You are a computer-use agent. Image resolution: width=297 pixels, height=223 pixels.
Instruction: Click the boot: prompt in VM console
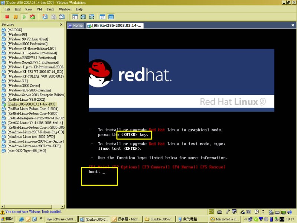click(x=97, y=172)
